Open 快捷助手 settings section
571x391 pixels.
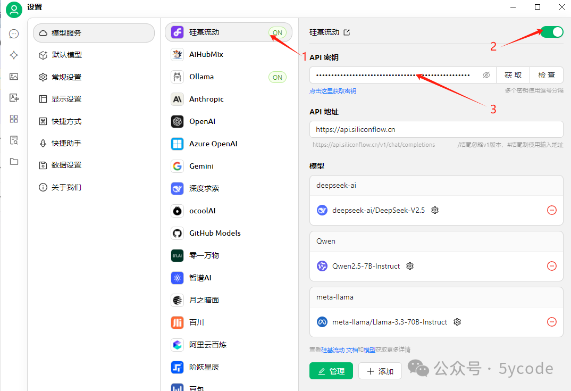(94, 143)
